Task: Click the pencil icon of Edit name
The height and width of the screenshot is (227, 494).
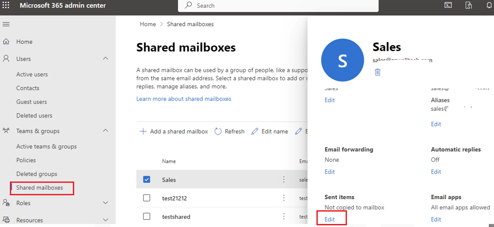Action: (x=255, y=131)
